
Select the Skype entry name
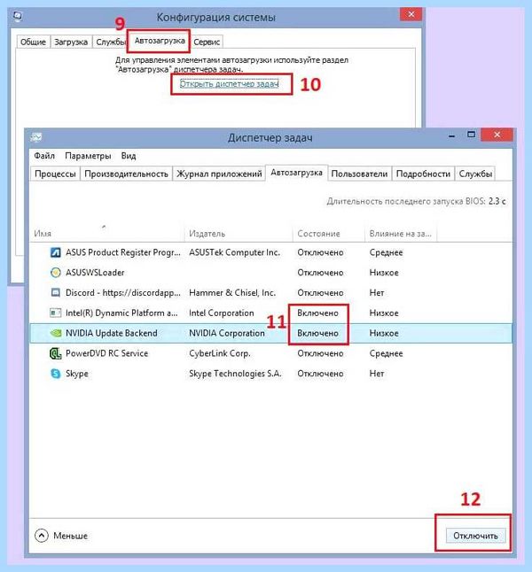77,374
